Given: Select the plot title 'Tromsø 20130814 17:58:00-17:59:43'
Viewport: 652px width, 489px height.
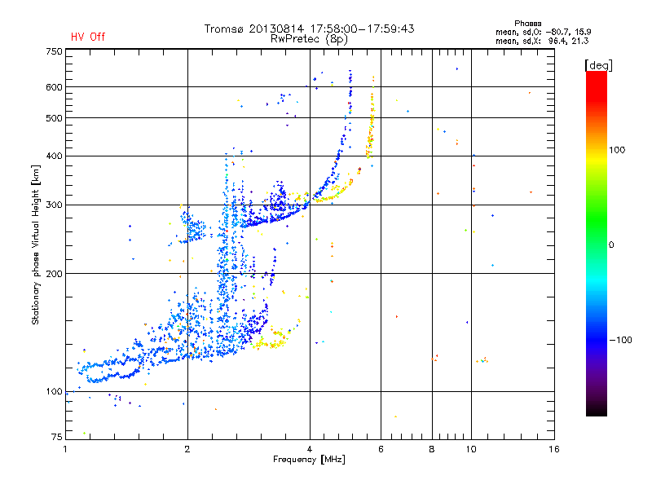Looking at the screenshot, I should click(x=309, y=29).
